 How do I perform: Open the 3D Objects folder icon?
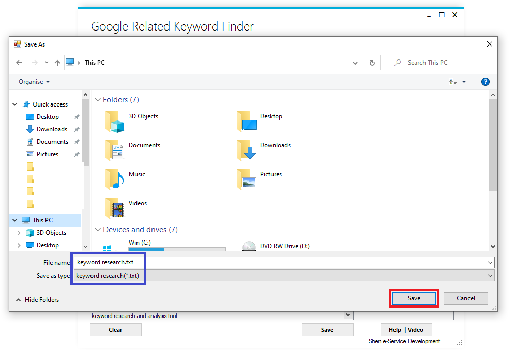(x=115, y=121)
